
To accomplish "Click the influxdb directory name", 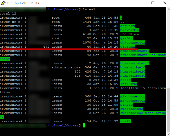I will (129, 84).
